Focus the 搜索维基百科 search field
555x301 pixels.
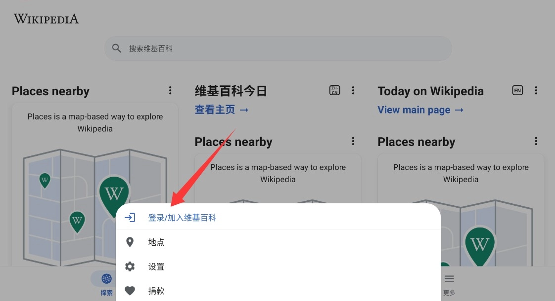pos(278,48)
